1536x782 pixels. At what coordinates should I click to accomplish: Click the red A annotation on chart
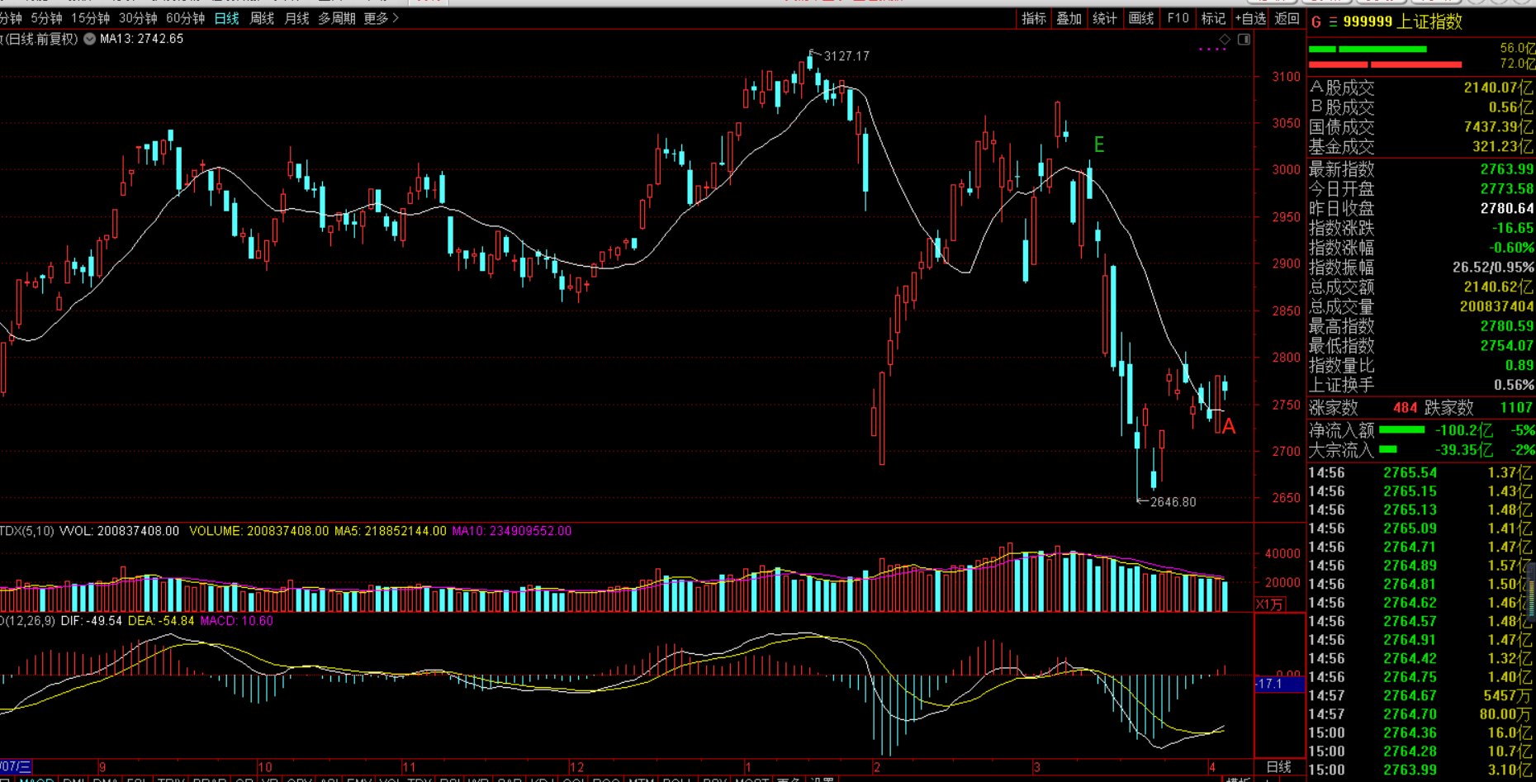pyautogui.click(x=1229, y=426)
